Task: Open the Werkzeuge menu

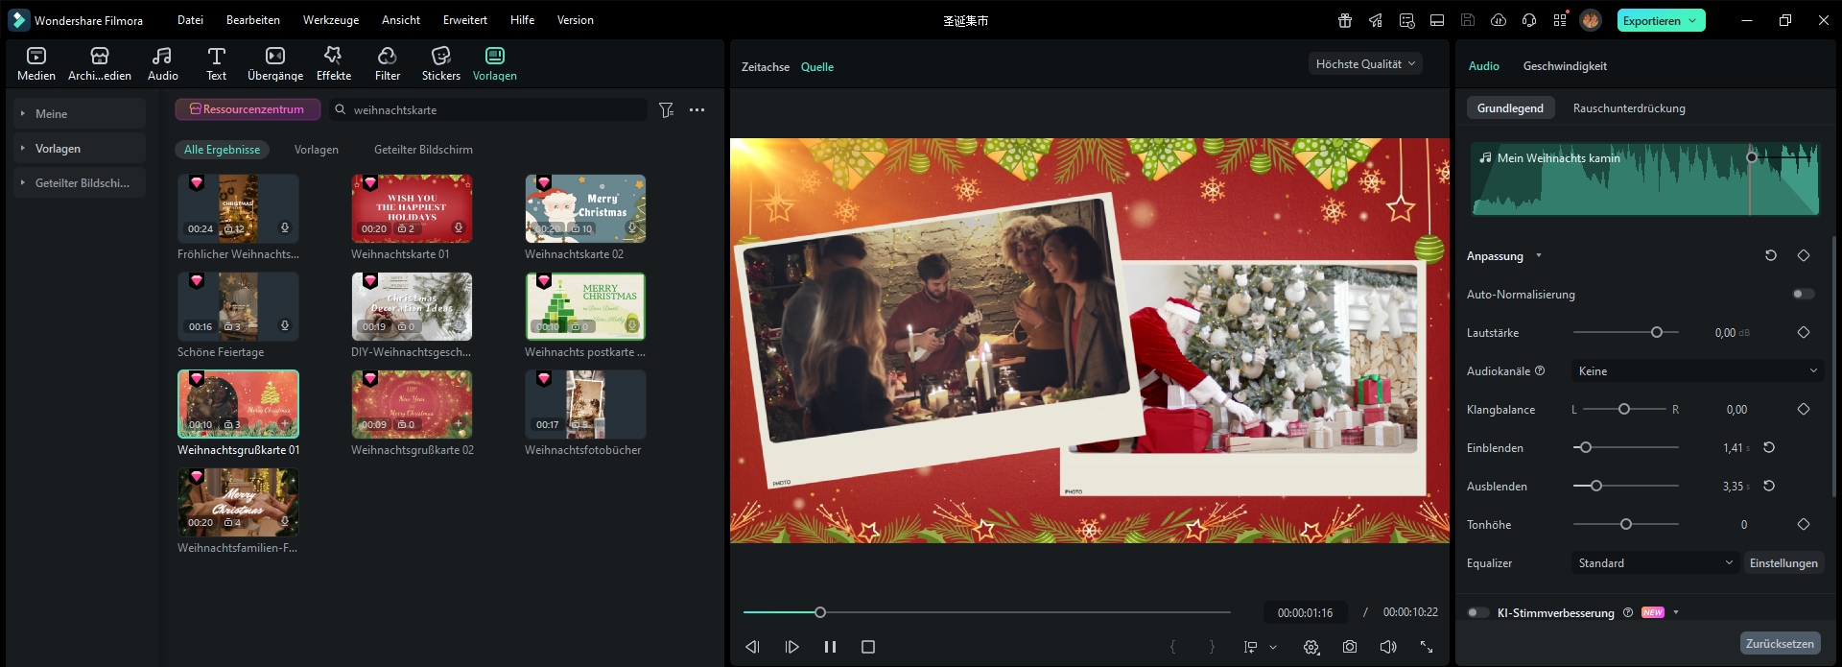Action: 331,20
